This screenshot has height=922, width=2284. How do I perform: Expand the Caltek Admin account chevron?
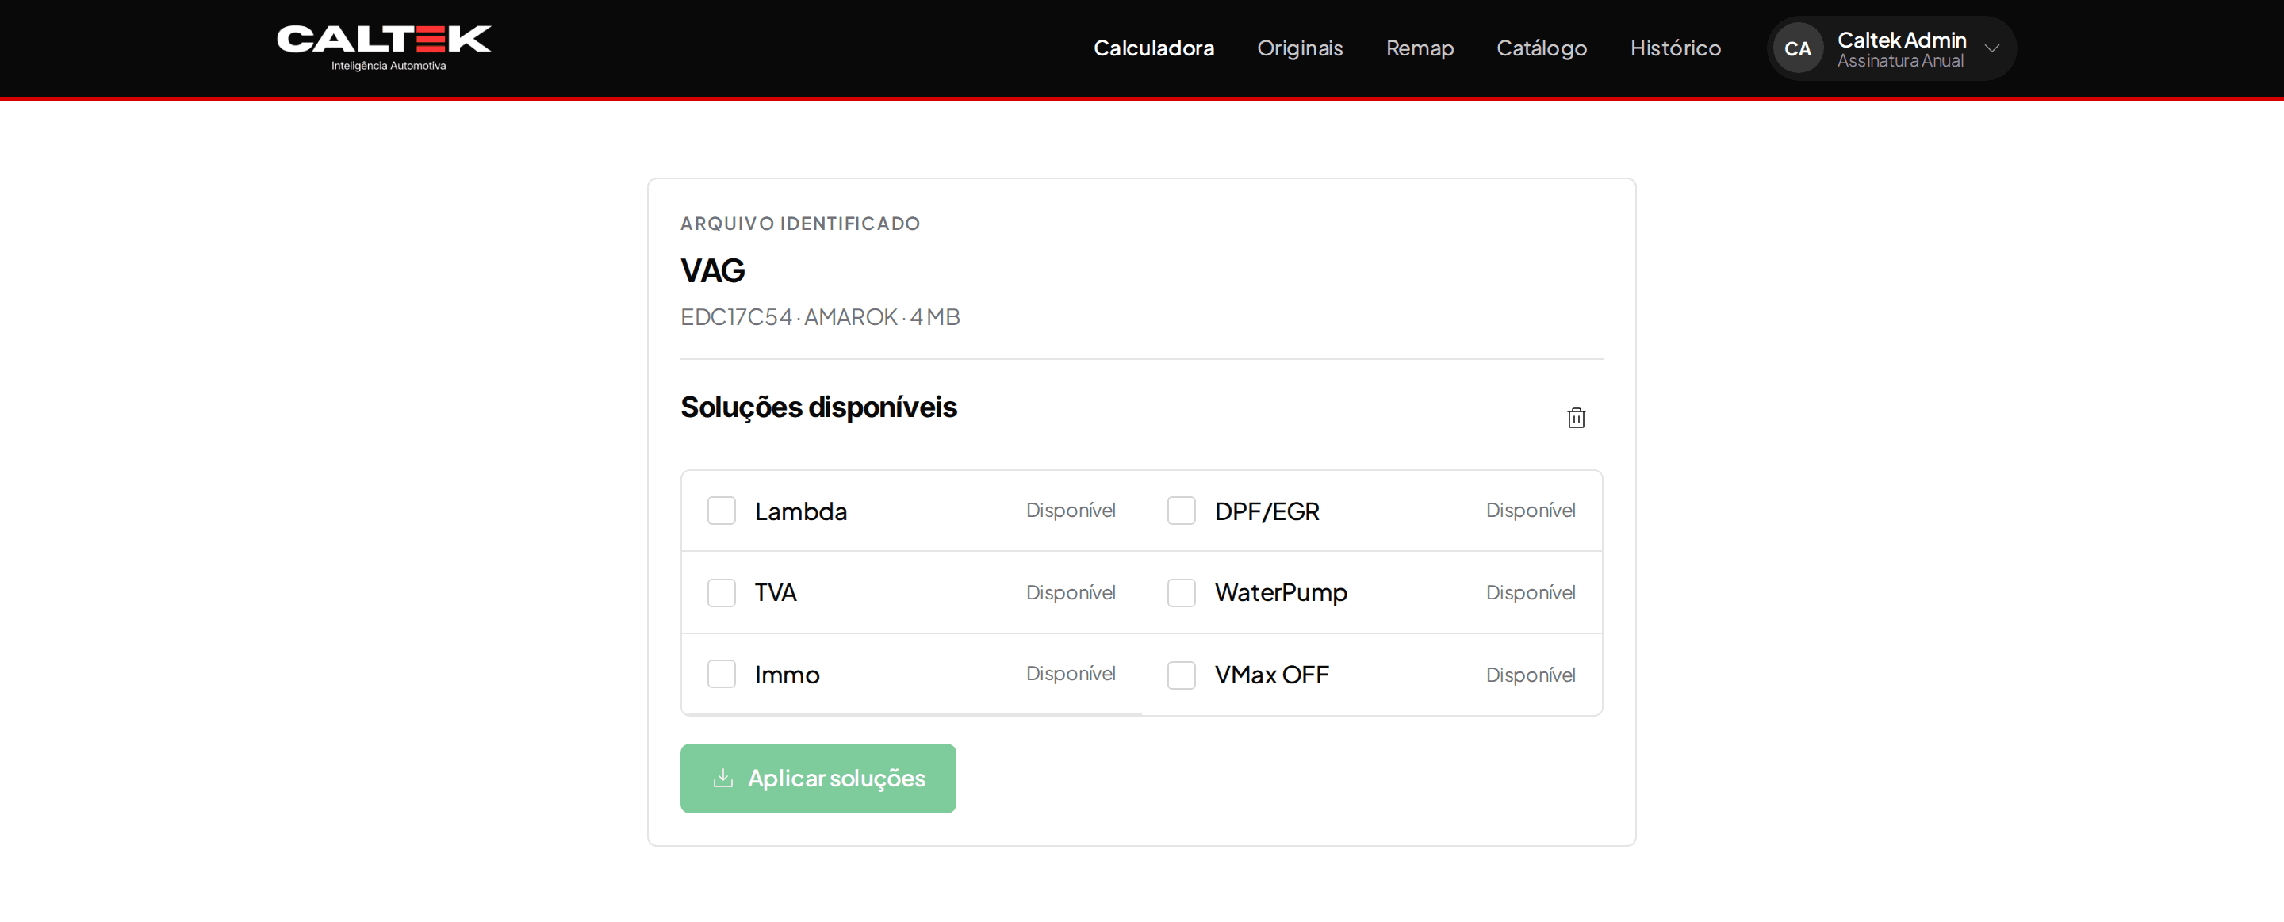coord(1991,49)
